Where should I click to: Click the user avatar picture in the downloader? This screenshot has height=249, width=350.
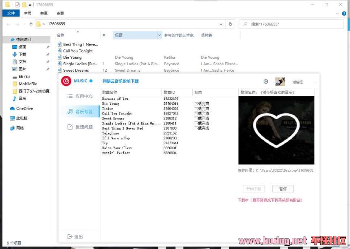[280, 82]
